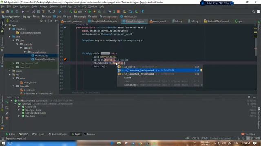This screenshot has width=261, height=146.
Task: Click the Build panel pin icon
Action: 7,114
